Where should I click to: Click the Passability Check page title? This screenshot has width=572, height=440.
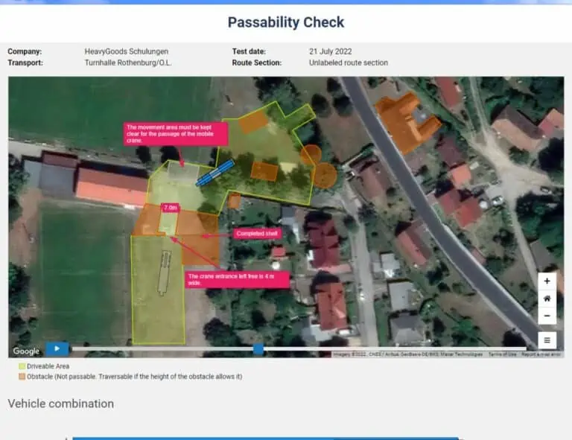(286, 22)
